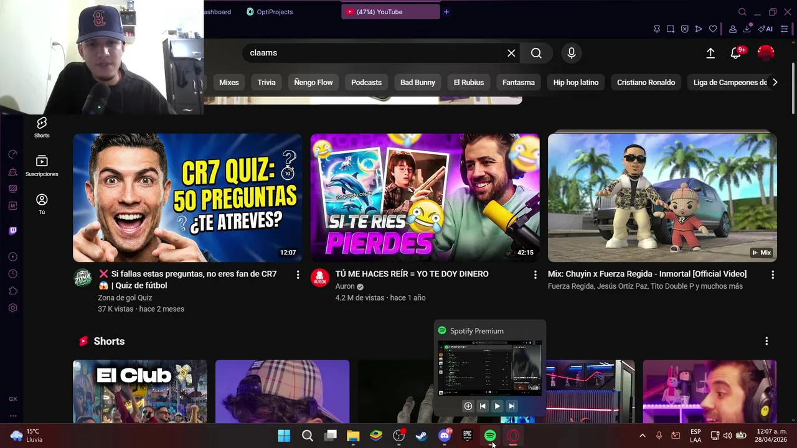Open Discord from the taskbar
797x448 pixels.
tap(445, 436)
